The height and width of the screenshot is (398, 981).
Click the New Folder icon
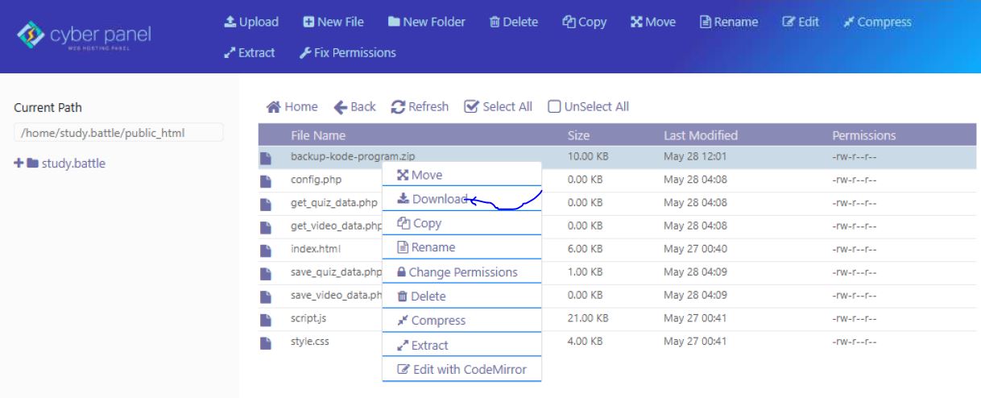(x=394, y=23)
